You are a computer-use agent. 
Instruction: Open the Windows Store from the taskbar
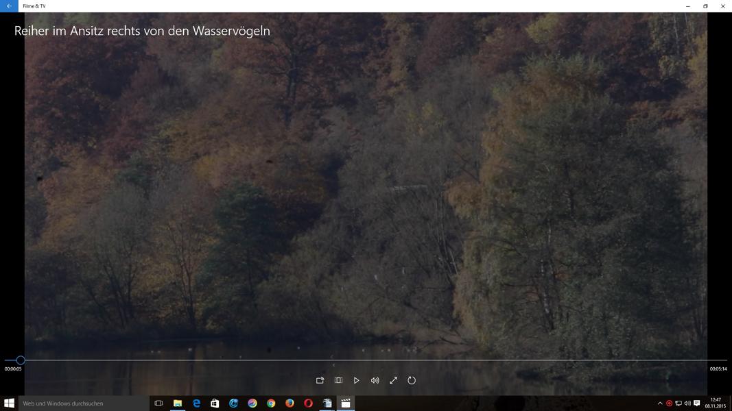[215, 403]
